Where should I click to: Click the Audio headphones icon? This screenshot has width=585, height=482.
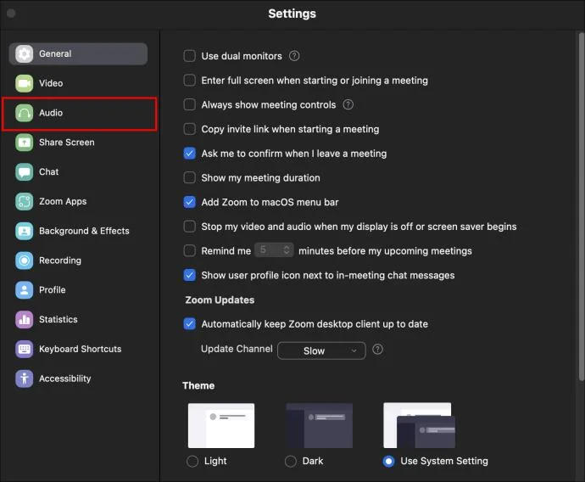pos(25,113)
